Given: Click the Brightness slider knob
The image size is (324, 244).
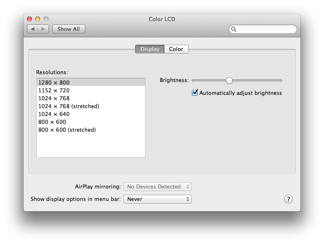Looking at the screenshot, I should pos(229,80).
